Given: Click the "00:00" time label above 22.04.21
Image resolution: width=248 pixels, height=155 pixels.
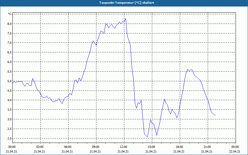Looking at the screenshot, I should coord(236,147).
